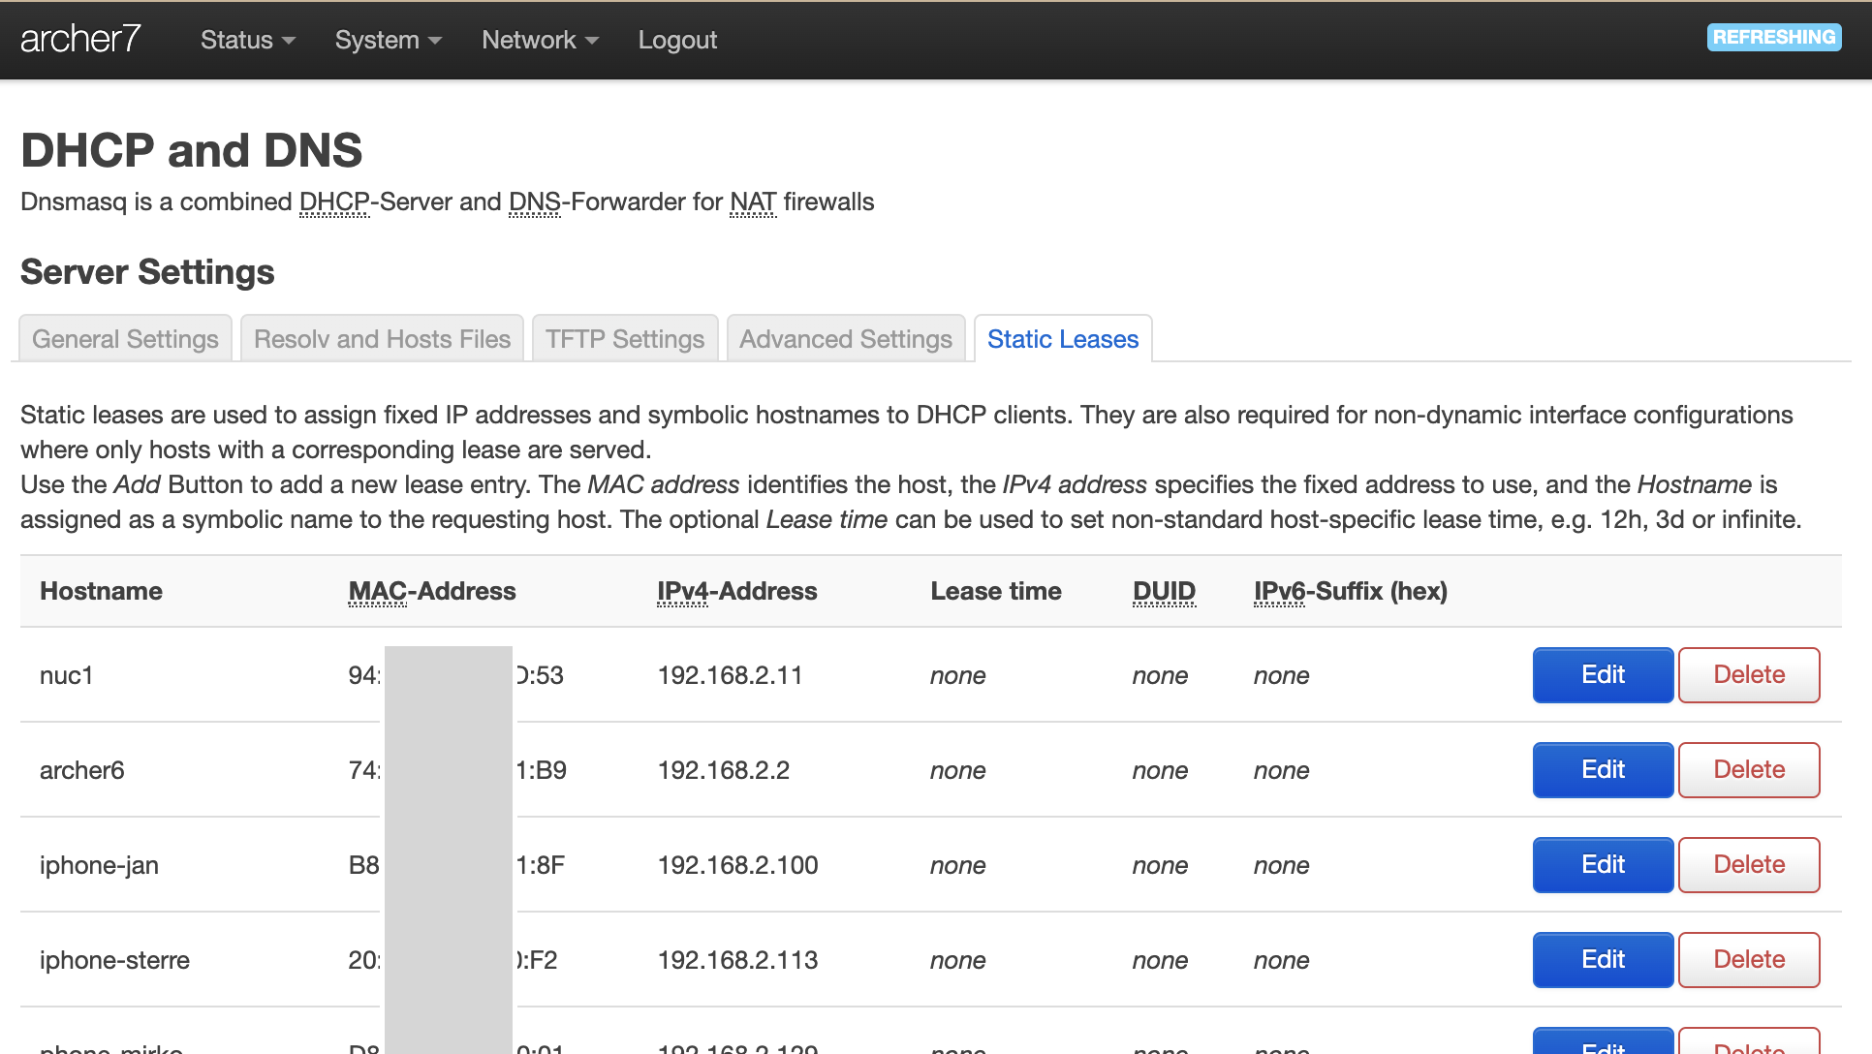Screen dimensions: 1872x1054
Task: Click IP address 192.168.2.113
Action: pos(737,960)
